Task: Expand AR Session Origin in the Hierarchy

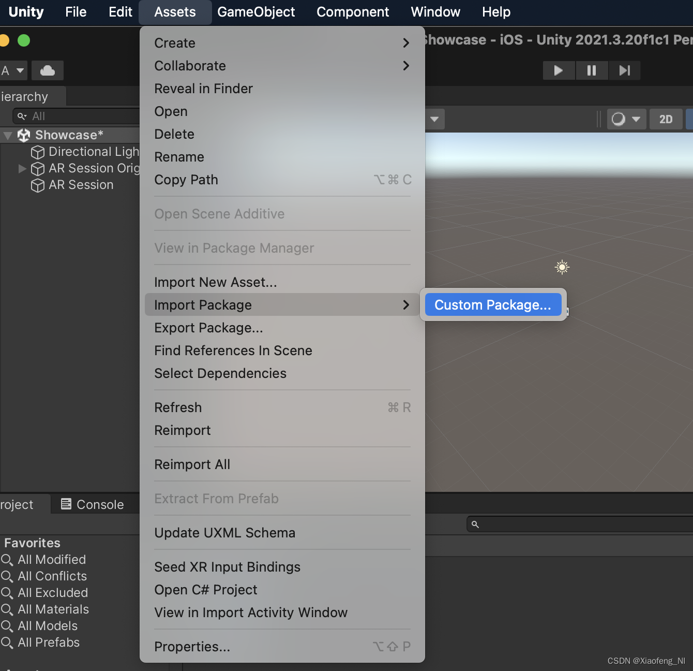Action: point(21,168)
